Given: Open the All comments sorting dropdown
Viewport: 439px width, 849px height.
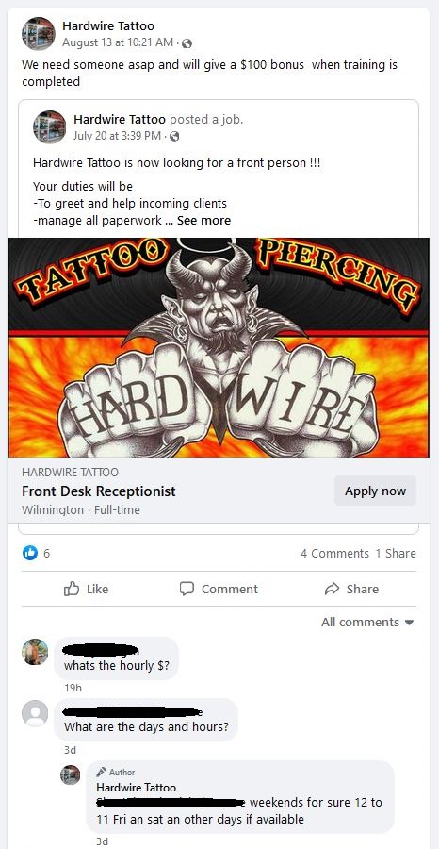Looking at the screenshot, I should click(x=367, y=623).
